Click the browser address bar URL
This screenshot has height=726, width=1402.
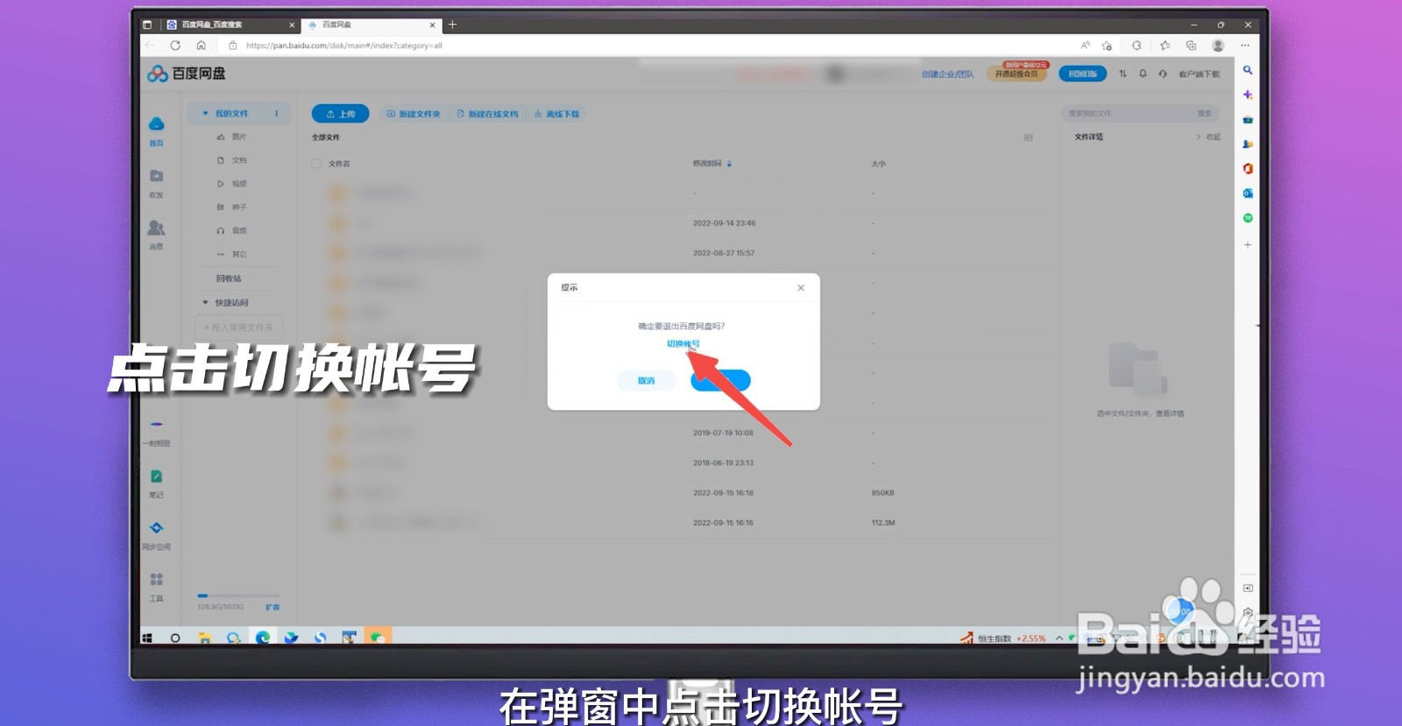[x=343, y=46]
